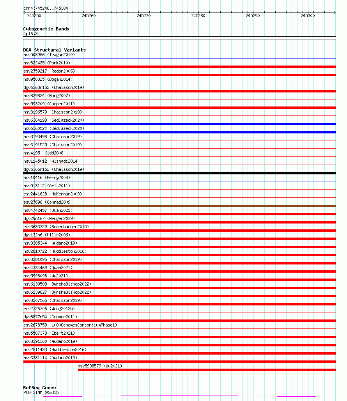Open variant nsv6139508 (ByrskaBishop2022)

pyautogui.click(x=57, y=284)
